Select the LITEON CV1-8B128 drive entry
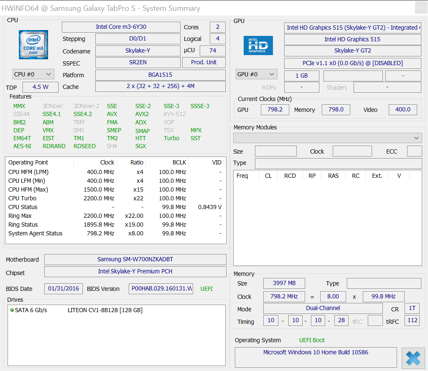The width and height of the screenshot is (428, 371). (x=105, y=310)
